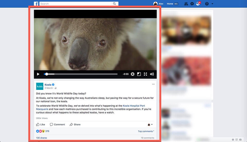Screen dimensions: 247x142
Task: View the 376 reactions count
Action: pos(47,131)
